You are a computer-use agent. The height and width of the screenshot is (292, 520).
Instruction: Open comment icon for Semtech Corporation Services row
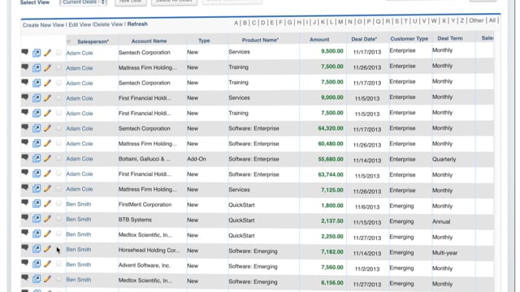point(25,52)
